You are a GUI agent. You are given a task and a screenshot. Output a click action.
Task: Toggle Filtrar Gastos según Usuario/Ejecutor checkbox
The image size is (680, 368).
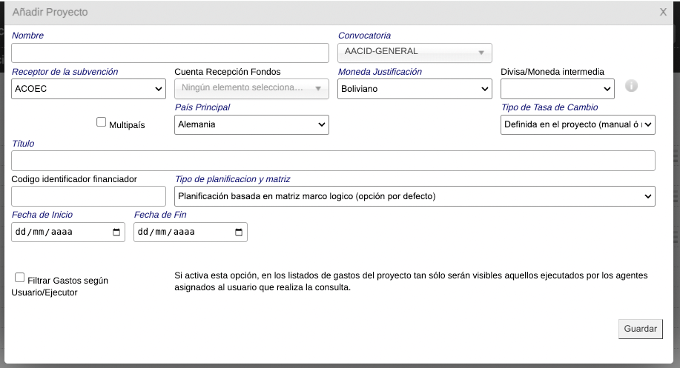click(19, 277)
